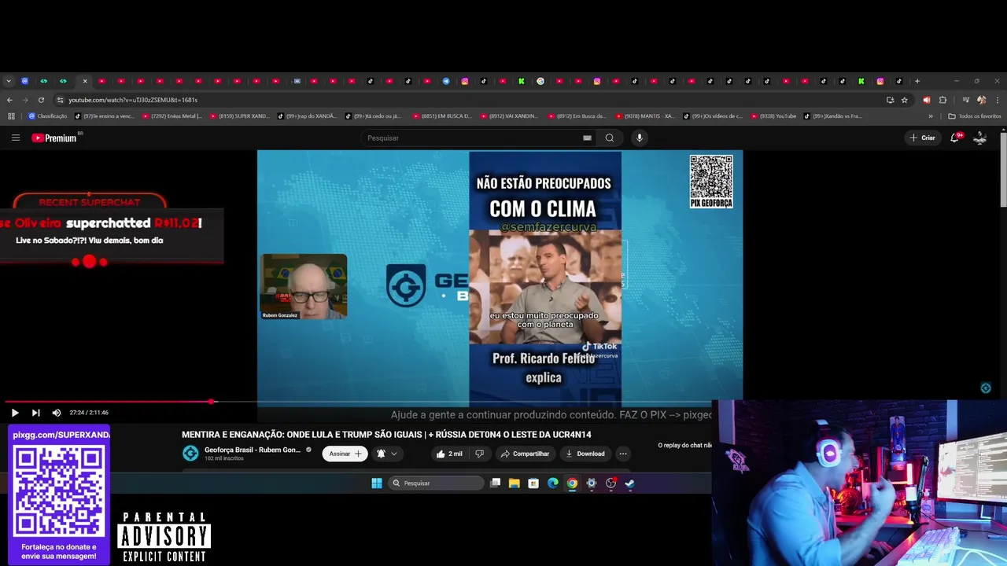Screen dimensions: 1007x566
Task: Share the video via Compartilhar
Action: pos(525,454)
